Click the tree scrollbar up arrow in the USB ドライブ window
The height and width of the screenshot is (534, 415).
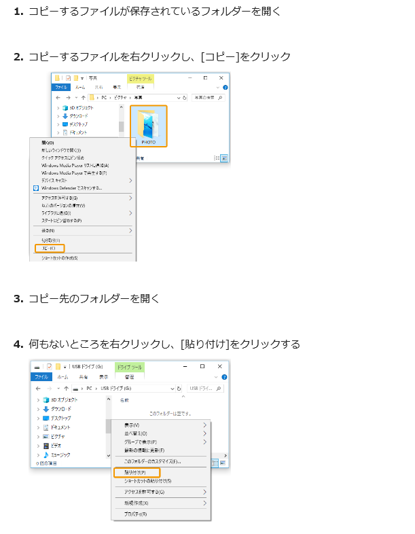point(109,399)
